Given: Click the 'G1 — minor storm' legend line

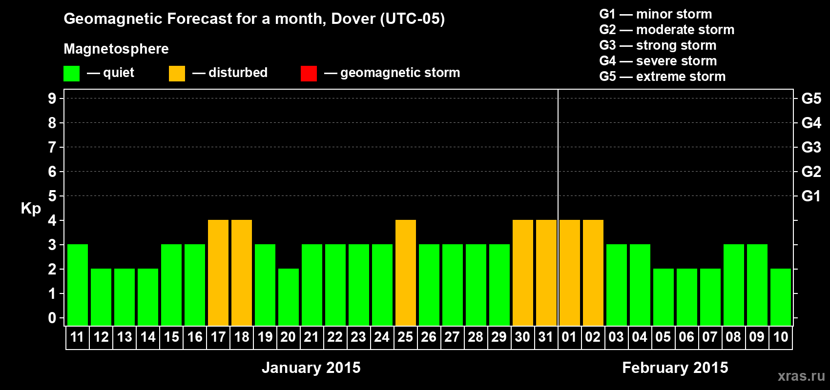Looking at the screenshot, I should [x=656, y=14].
